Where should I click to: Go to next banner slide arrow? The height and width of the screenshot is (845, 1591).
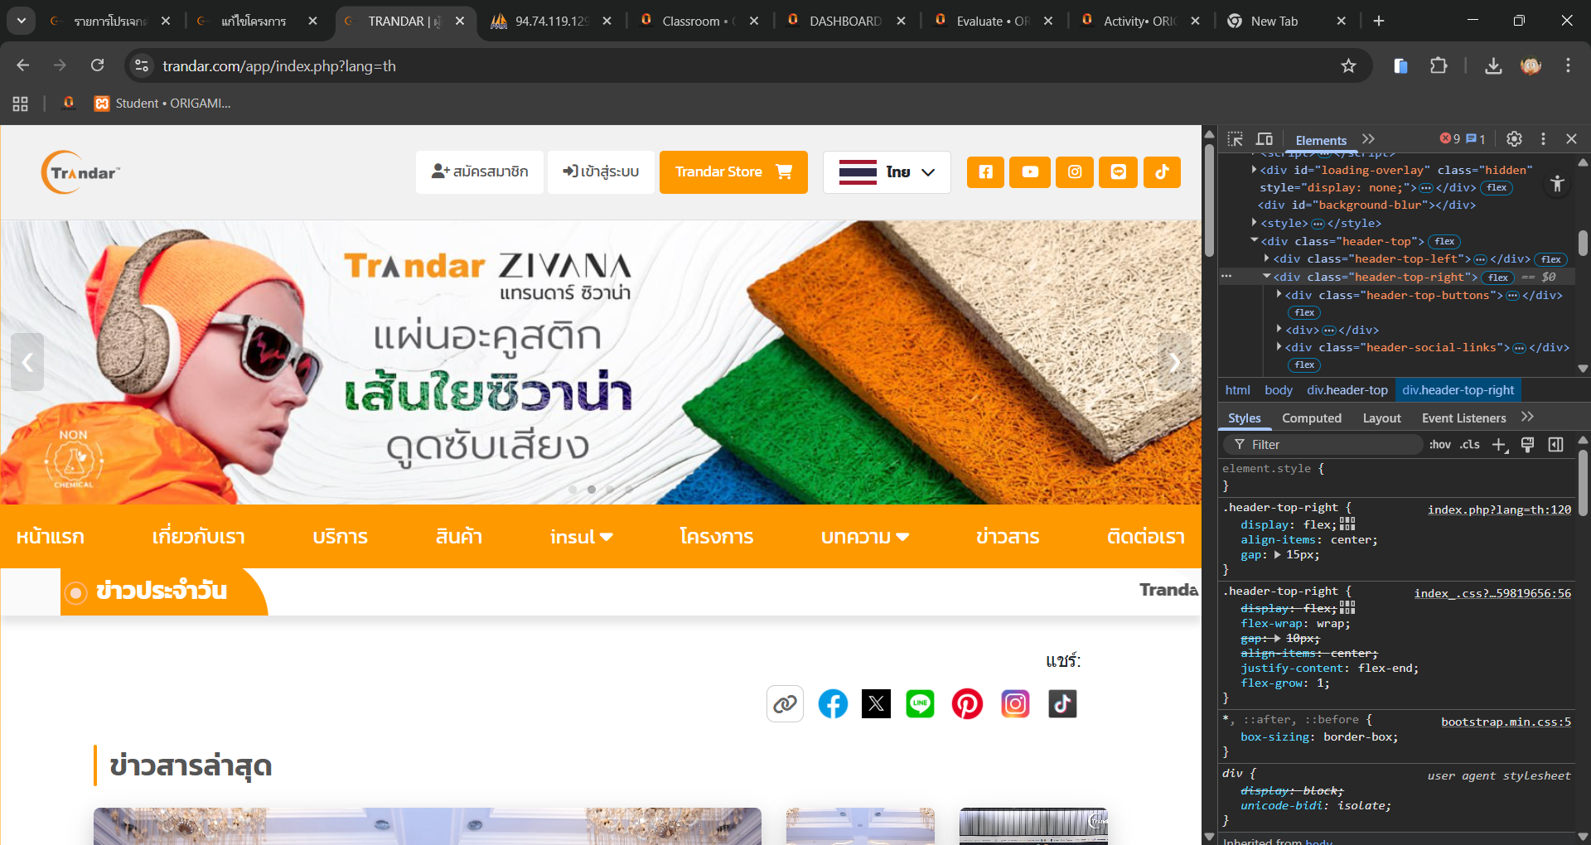[1174, 362]
